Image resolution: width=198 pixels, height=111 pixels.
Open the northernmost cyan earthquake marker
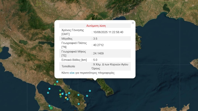57,82
